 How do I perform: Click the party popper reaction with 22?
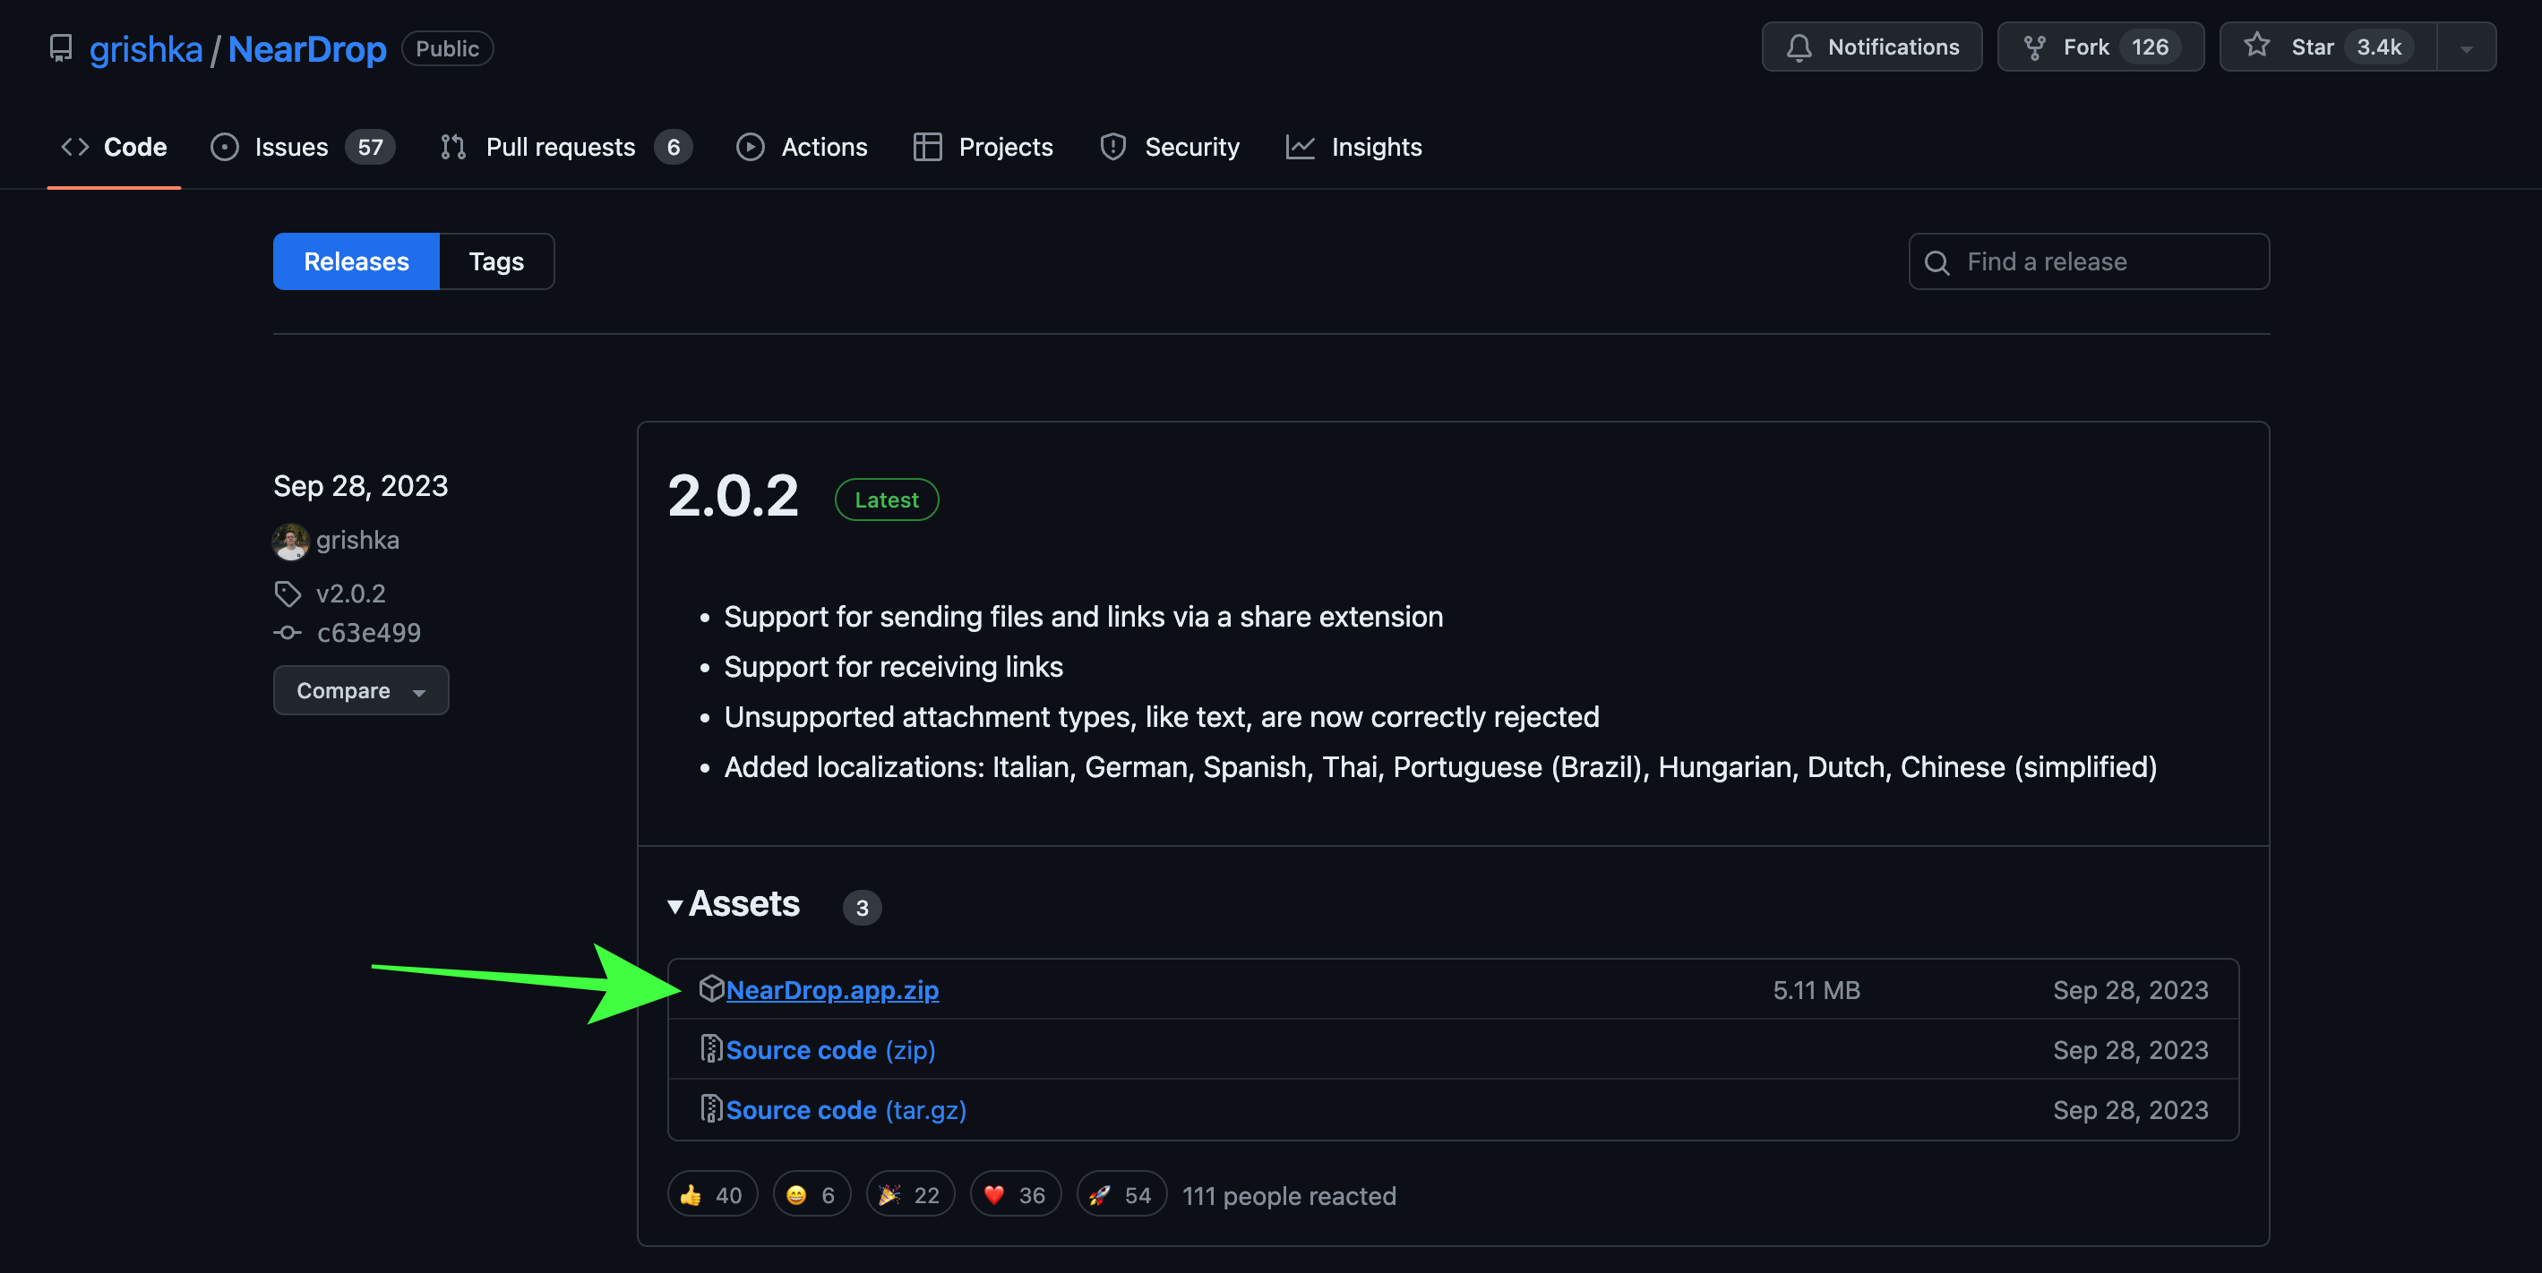point(910,1195)
